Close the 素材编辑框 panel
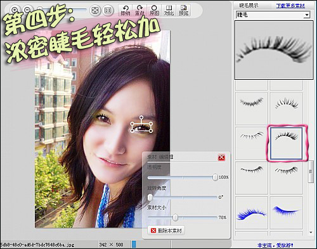The image size is (317, 249). coord(221,157)
